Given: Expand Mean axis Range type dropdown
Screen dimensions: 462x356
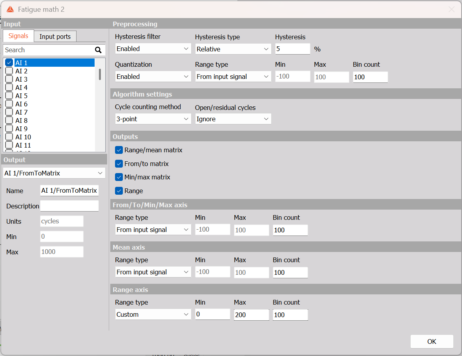Looking at the screenshot, I should coord(153,272).
